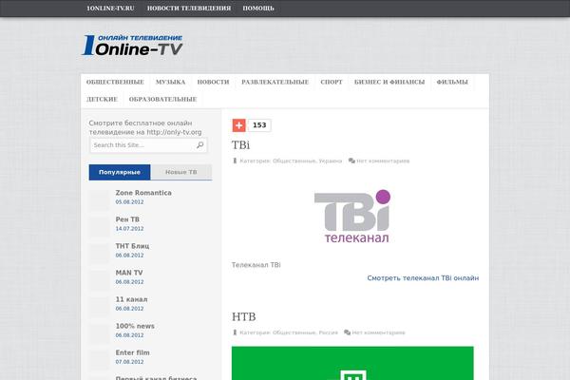Click Нет комментариев under ТВі

[x=383, y=161]
